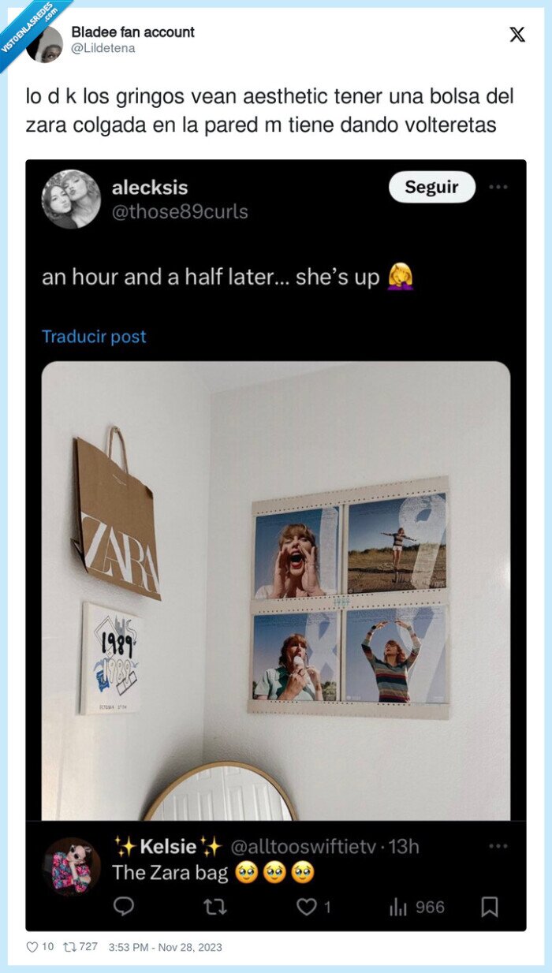The image size is (552, 973).
Task: Like Kelsie's comment with heart icon
Action: click(306, 907)
